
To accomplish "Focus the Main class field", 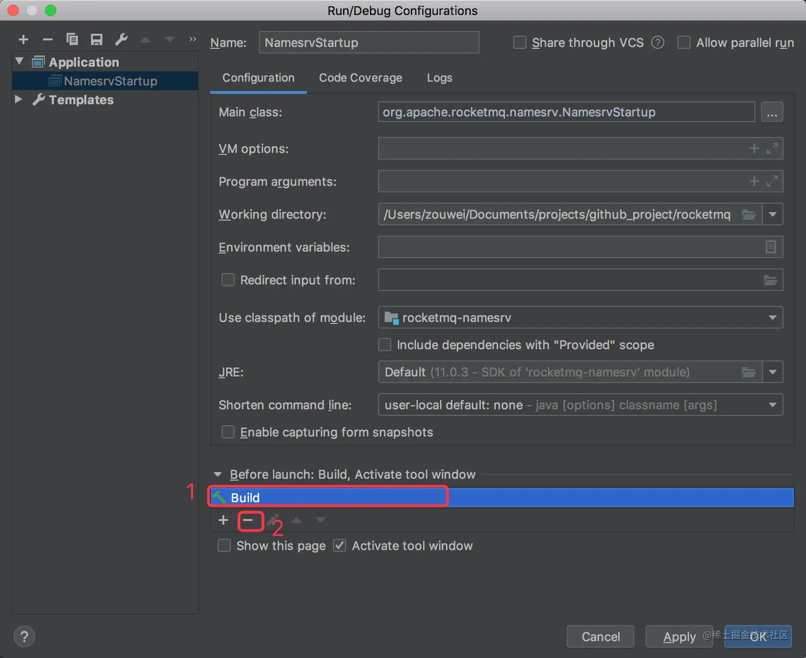I will 567,112.
